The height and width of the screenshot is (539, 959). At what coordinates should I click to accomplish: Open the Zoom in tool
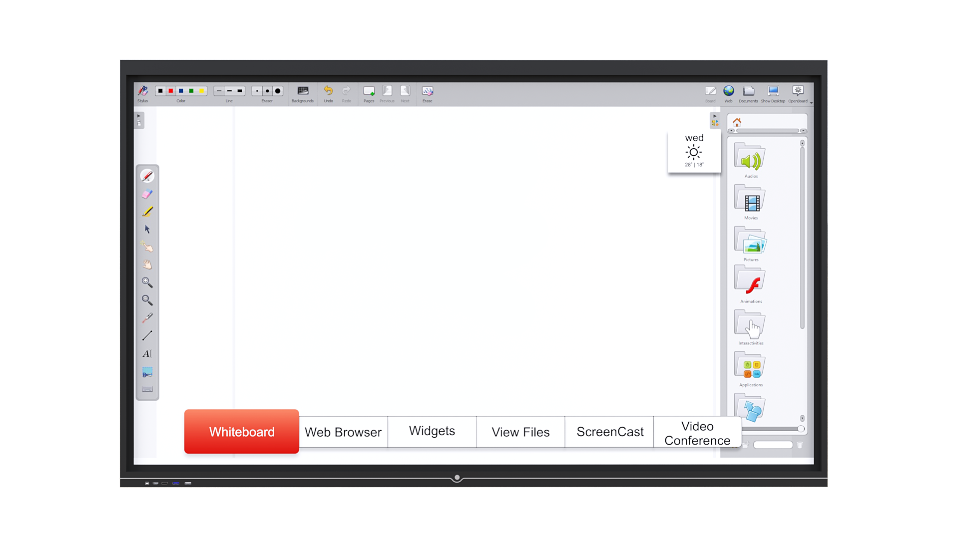(x=147, y=282)
